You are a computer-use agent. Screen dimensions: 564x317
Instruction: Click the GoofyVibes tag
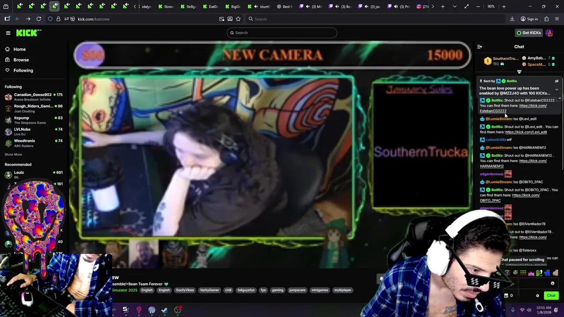click(185, 290)
